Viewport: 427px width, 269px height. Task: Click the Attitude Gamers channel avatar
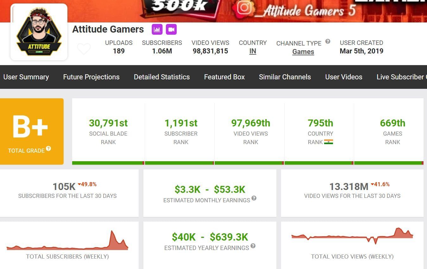pos(39,32)
